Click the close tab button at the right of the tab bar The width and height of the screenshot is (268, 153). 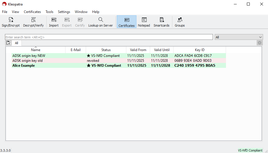[260, 43]
